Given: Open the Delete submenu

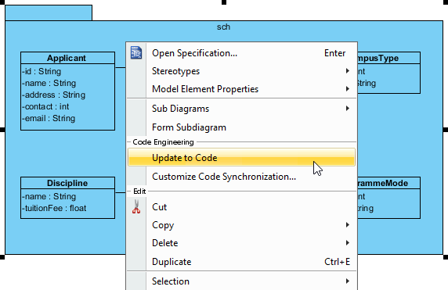Looking at the screenshot, I should pyautogui.click(x=241, y=243).
